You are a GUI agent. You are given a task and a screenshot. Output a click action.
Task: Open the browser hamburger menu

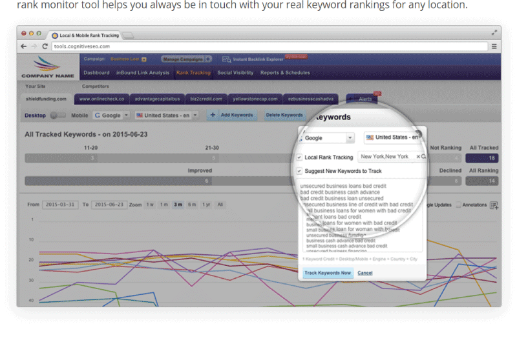point(494,46)
